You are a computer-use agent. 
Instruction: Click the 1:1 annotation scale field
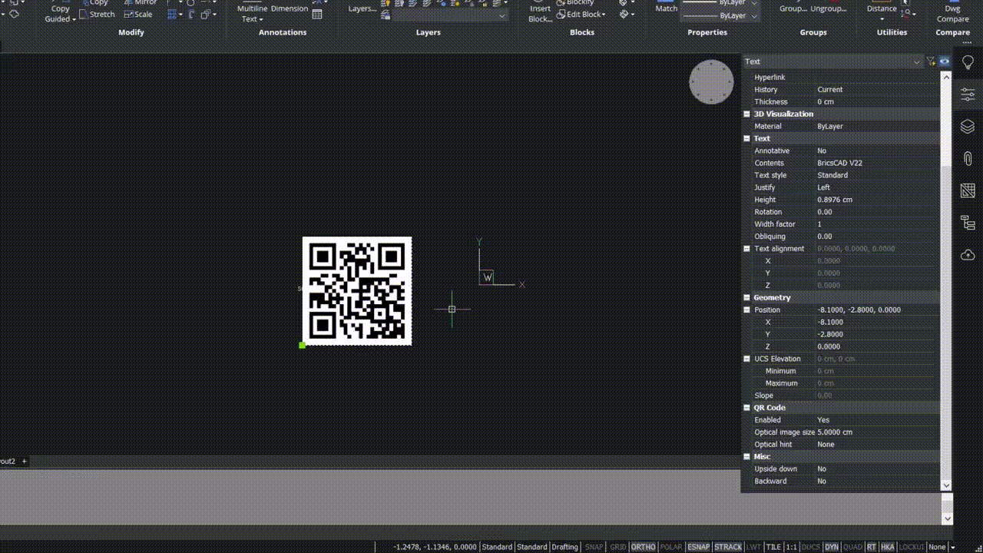[792, 547]
